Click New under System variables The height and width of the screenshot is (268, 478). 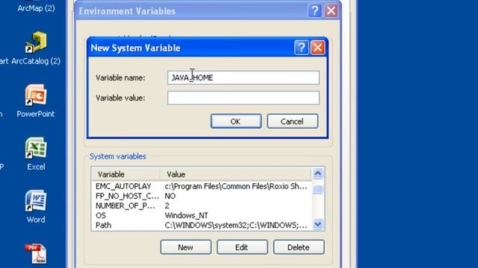coord(186,247)
